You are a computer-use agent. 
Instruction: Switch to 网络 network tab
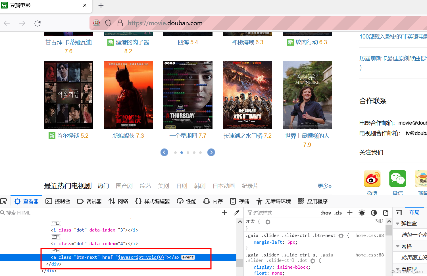pos(118,201)
